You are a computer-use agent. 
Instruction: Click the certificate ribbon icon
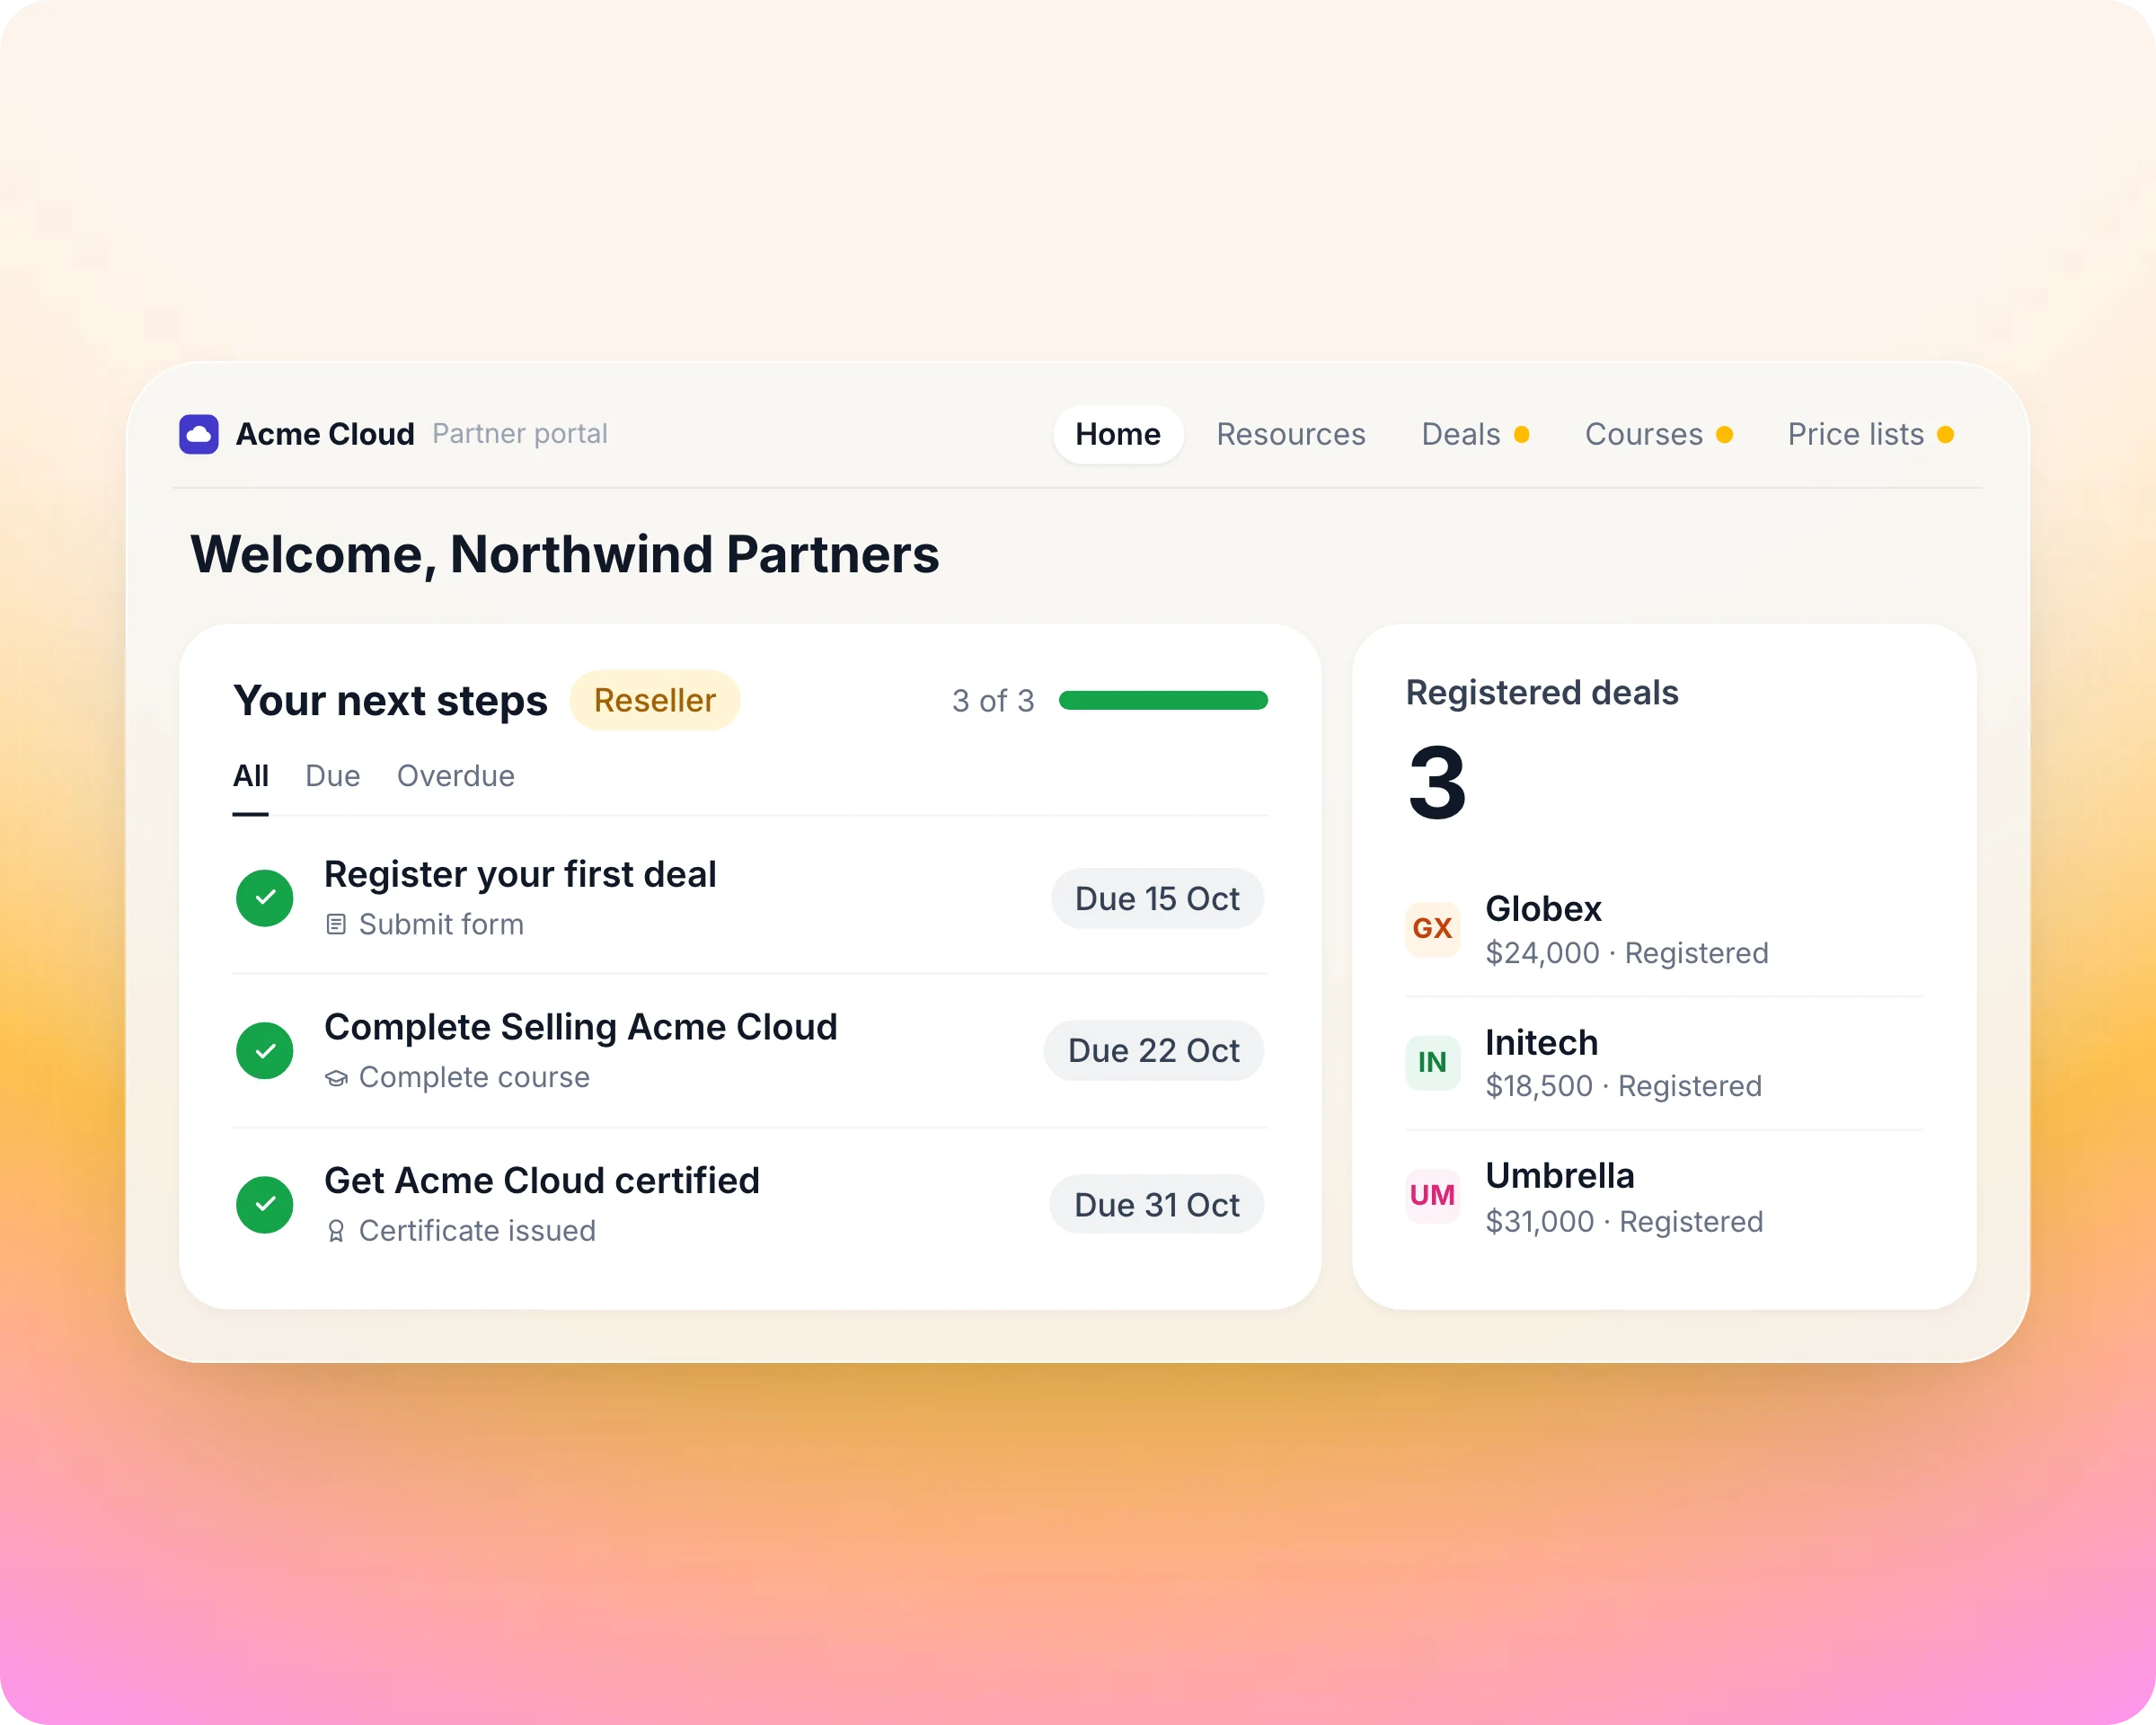pos(336,1231)
